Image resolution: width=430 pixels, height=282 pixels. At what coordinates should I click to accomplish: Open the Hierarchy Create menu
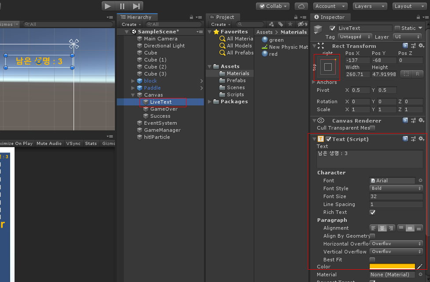(131, 24)
